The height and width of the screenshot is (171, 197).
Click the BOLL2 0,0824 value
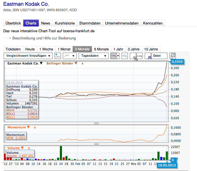tap(32, 114)
